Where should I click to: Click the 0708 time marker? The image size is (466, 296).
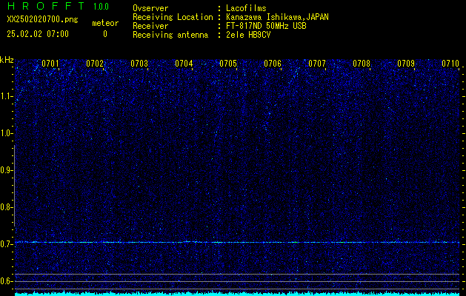coord(362,64)
